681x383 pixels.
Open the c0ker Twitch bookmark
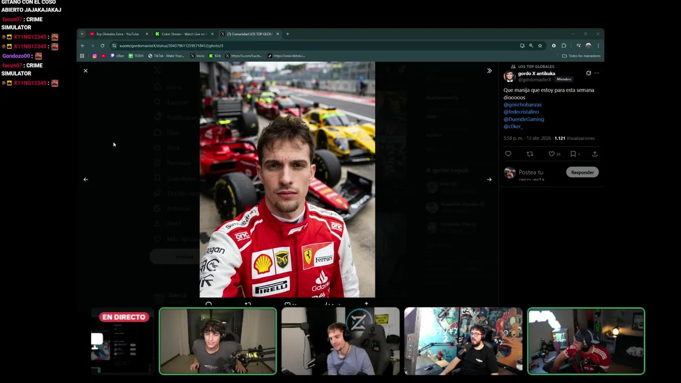118,56
